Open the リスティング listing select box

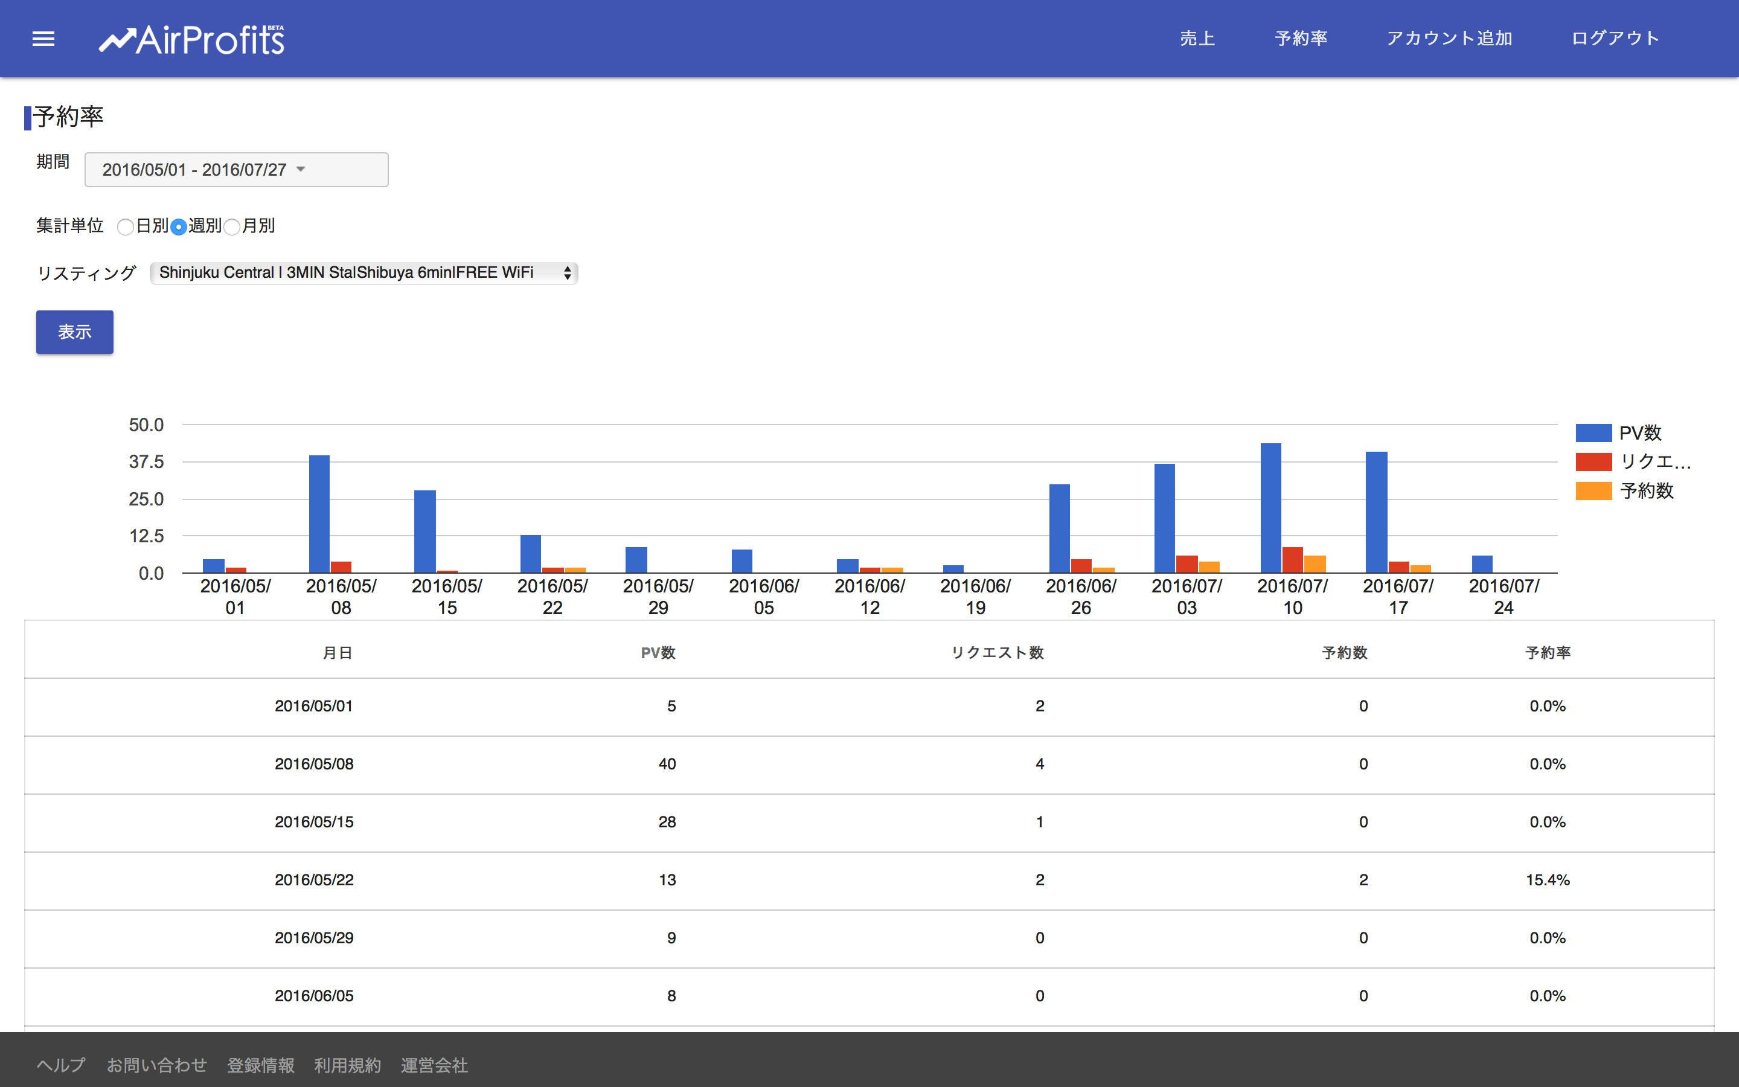coord(363,272)
